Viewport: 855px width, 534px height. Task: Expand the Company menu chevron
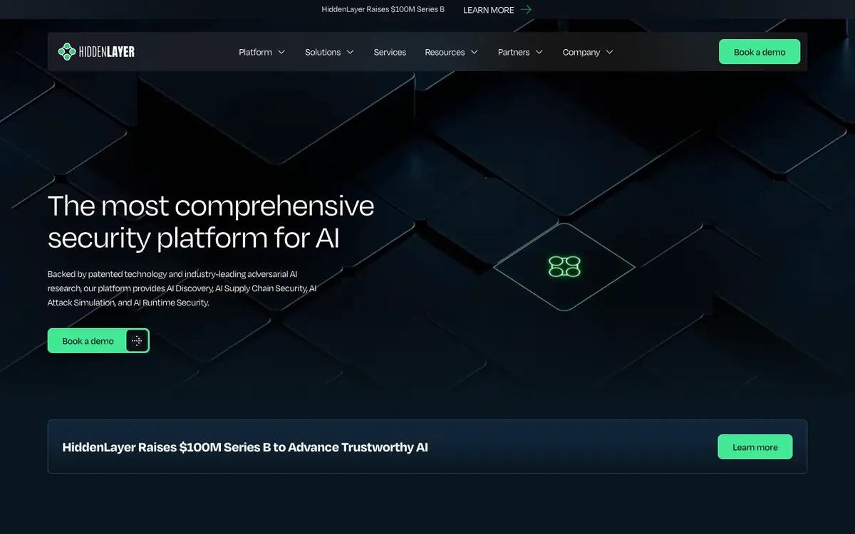[609, 52]
